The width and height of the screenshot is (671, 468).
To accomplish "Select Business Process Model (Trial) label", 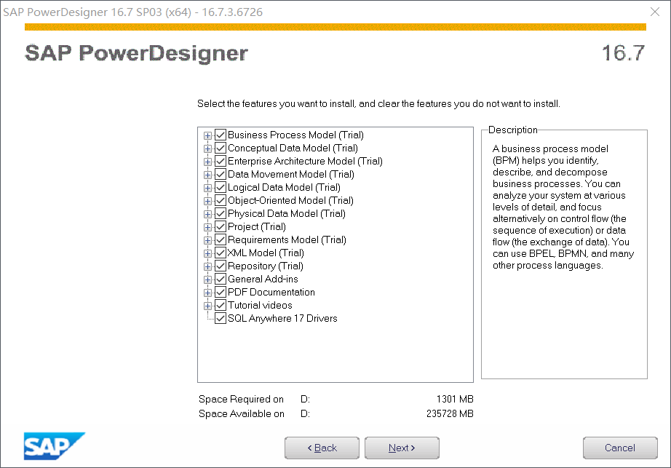I will (x=295, y=135).
